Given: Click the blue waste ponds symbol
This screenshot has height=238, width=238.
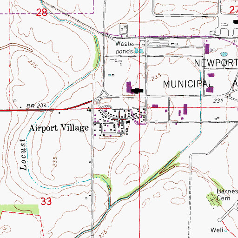Looking at the screenshot, I should tap(139, 51).
